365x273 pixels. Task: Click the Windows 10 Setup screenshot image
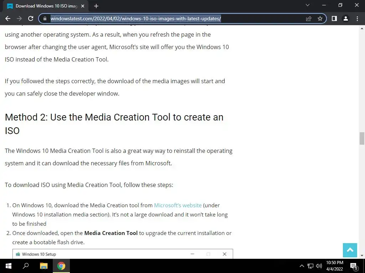coord(123,254)
